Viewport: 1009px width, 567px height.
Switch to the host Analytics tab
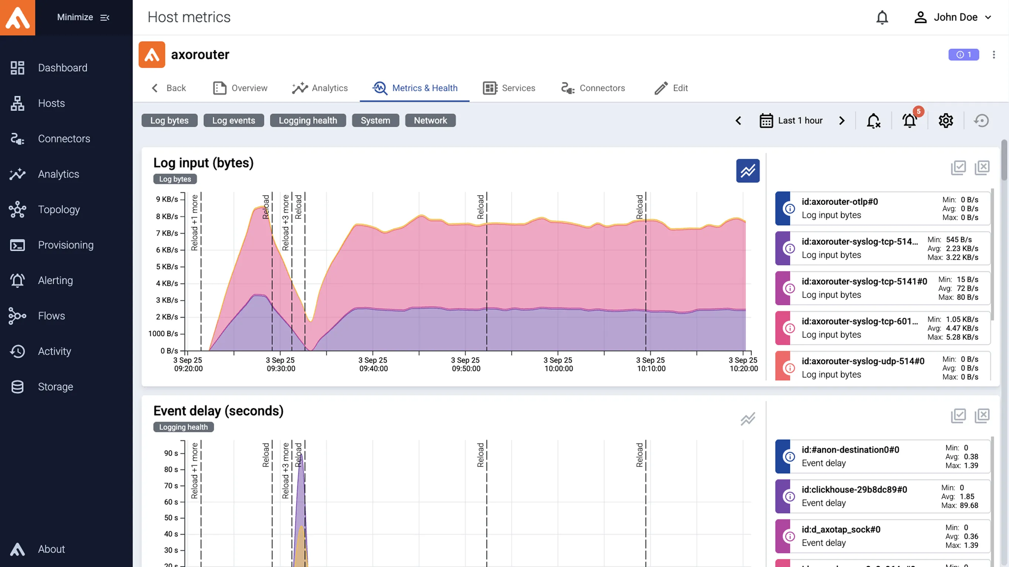(x=320, y=88)
